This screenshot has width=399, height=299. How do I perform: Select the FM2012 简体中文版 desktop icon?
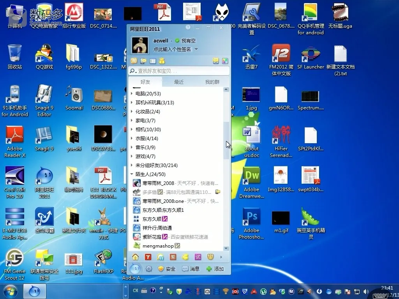(281, 60)
